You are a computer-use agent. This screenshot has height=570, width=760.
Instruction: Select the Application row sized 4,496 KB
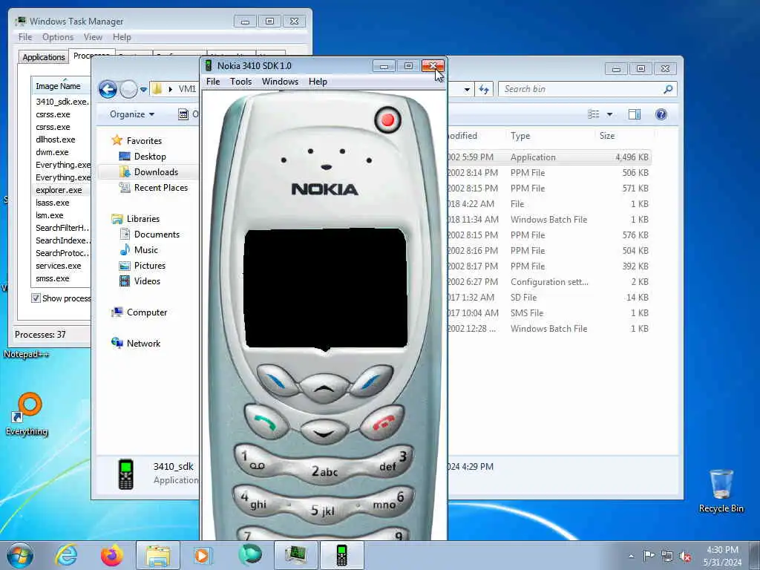coord(548,157)
